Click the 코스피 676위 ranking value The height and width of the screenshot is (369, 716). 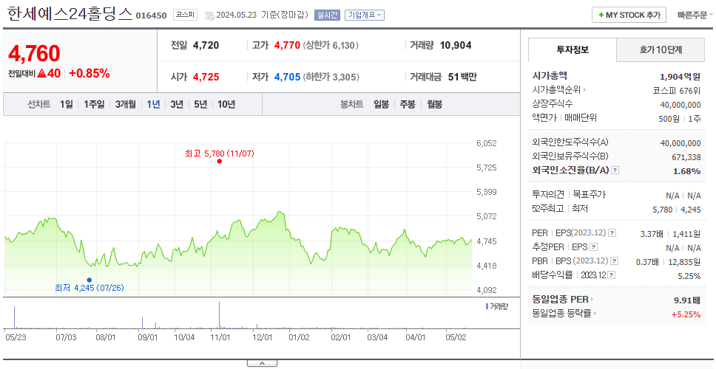tap(677, 90)
